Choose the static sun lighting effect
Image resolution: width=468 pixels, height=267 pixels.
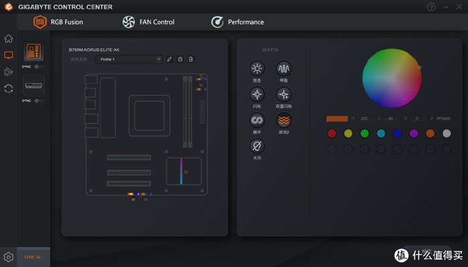(257, 69)
